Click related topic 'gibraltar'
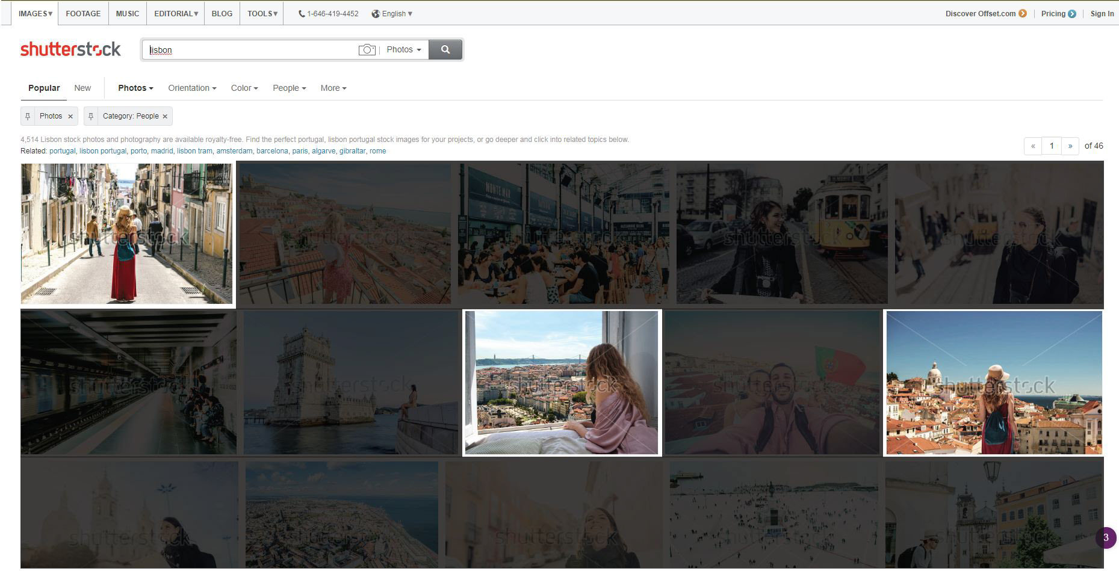Image resolution: width=1119 pixels, height=571 pixels. 352,151
